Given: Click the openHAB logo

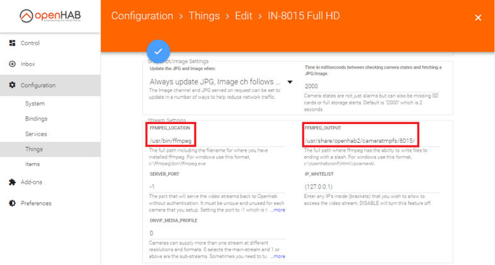Looking at the screenshot, I should 50,16.
